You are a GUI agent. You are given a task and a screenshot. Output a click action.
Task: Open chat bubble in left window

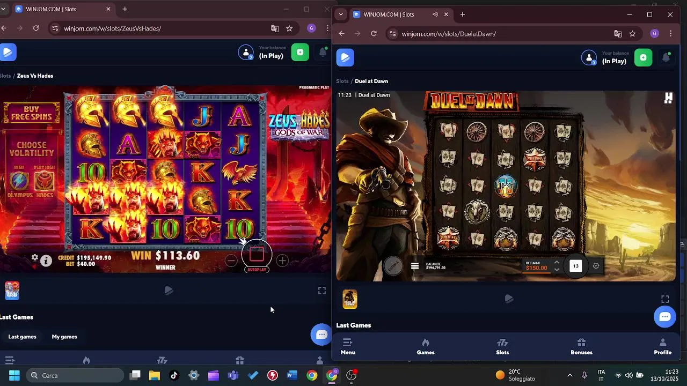321,335
